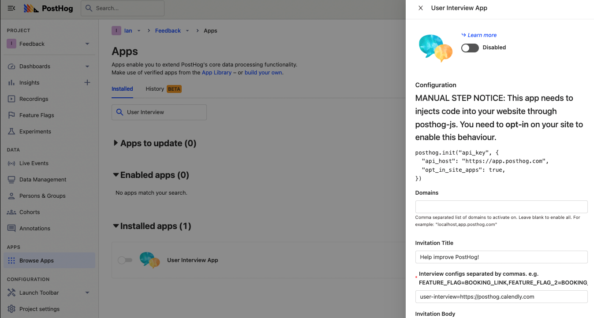The width and height of the screenshot is (594, 318).
Task: Go to Feature Flags page
Action: (x=37, y=115)
